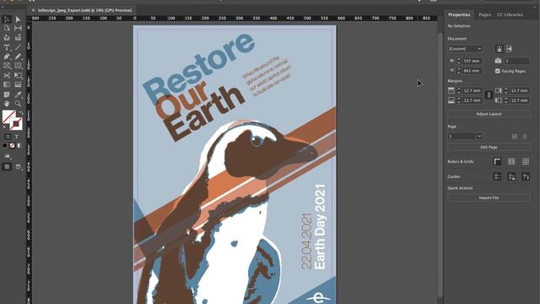Pick the Hand tool
540x304 pixels.
tap(7, 103)
